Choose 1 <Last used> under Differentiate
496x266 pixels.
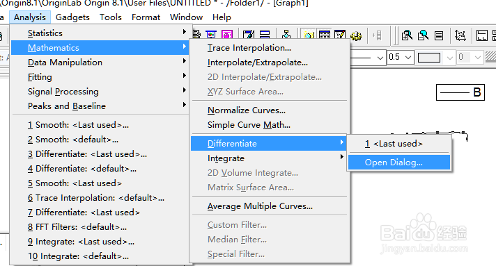coord(399,144)
